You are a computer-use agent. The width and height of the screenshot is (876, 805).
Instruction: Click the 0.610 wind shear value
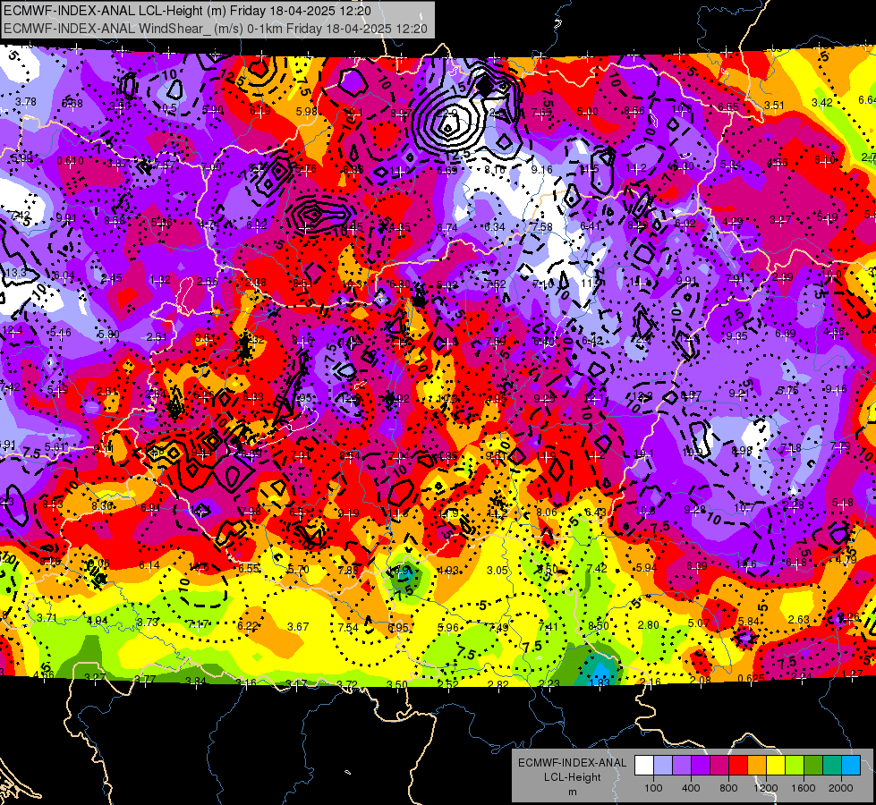71,161
